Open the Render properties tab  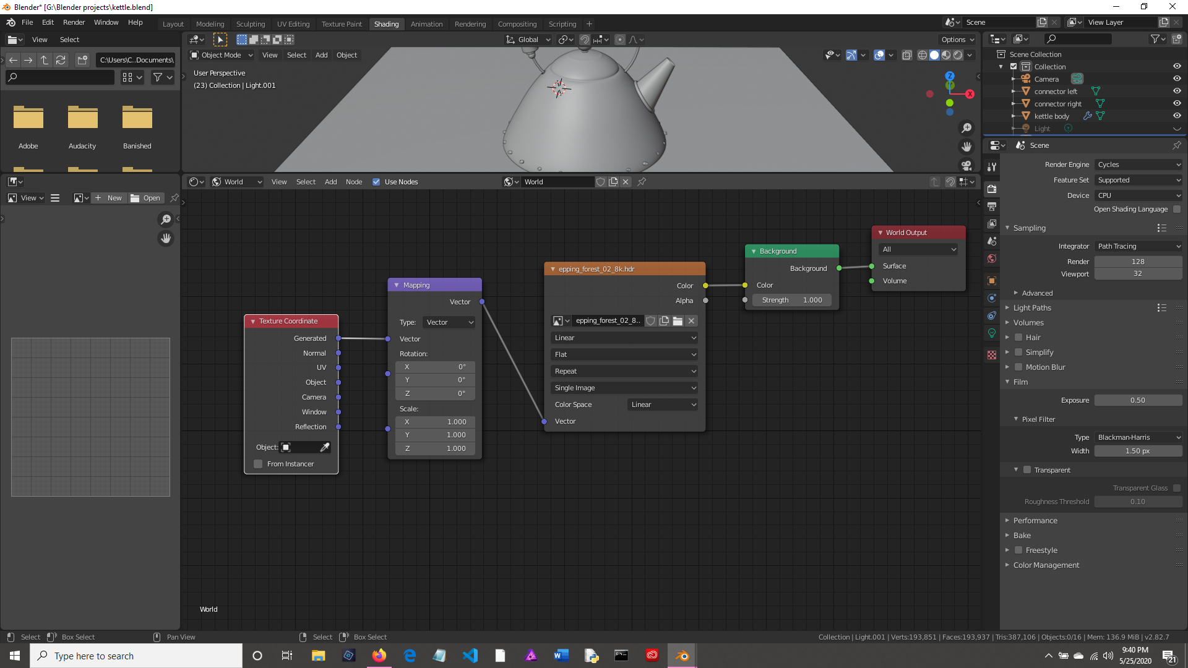point(992,189)
